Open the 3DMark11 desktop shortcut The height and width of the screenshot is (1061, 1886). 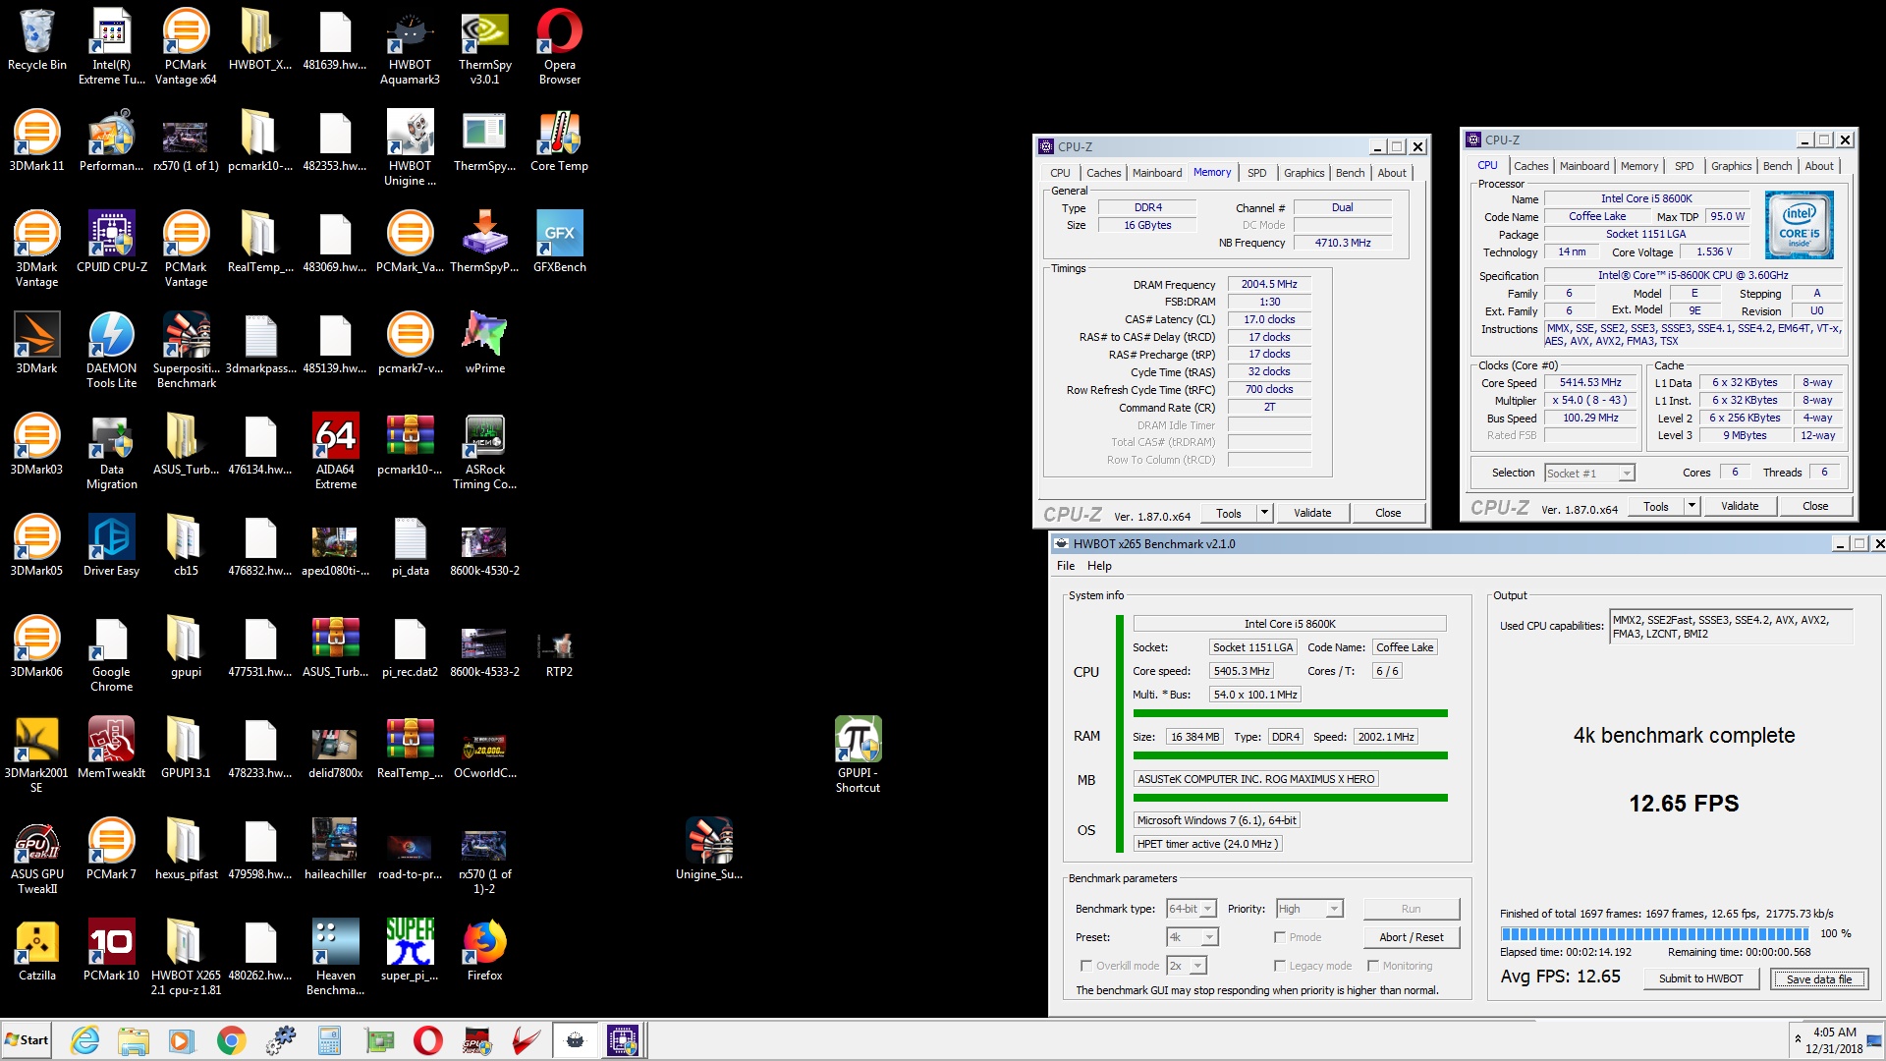point(36,140)
